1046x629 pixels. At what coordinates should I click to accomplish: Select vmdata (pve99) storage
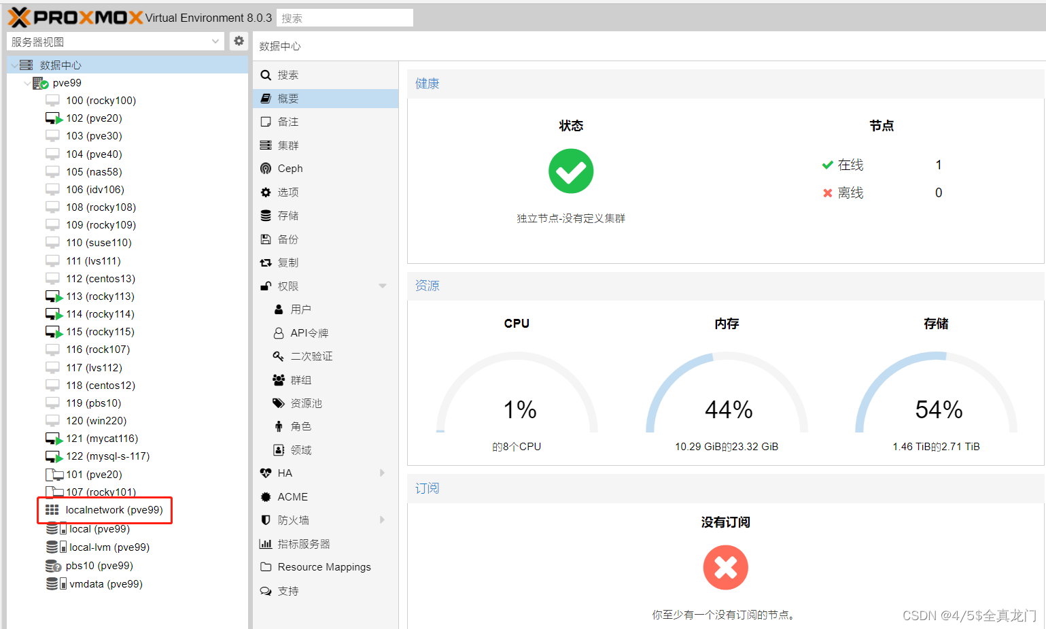(105, 584)
